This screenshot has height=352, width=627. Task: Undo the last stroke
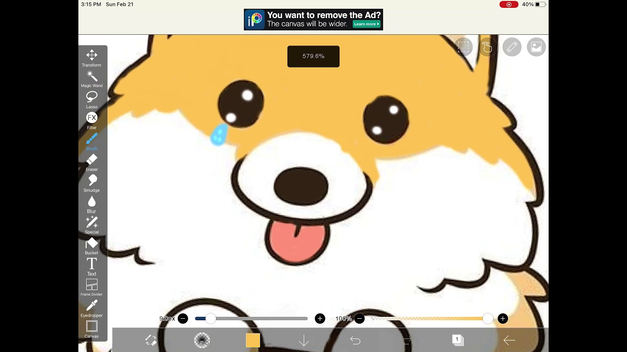pyautogui.click(x=355, y=340)
